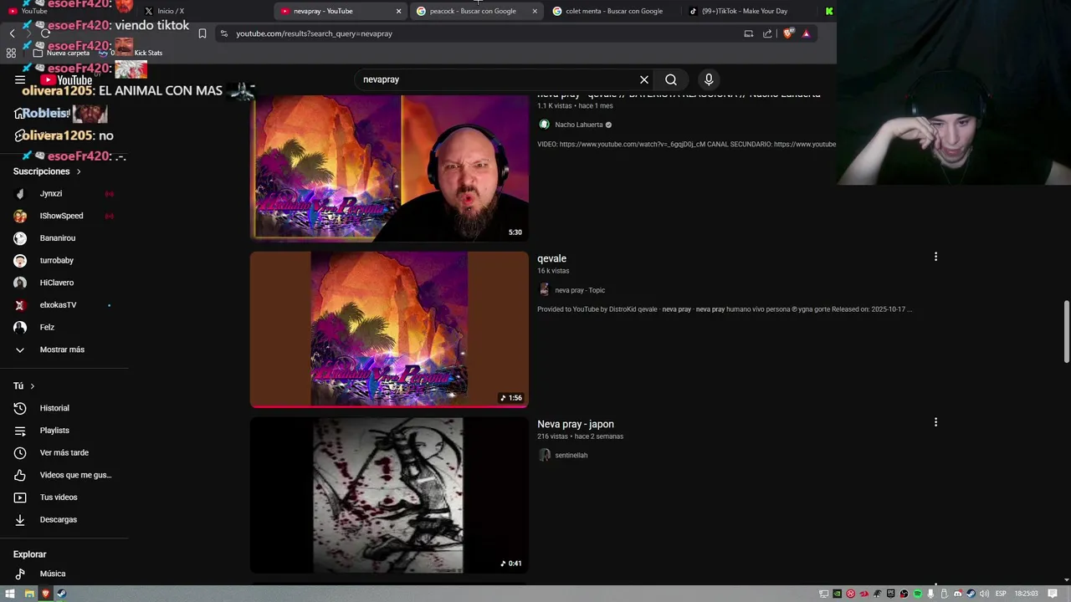This screenshot has height=602, width=1071.
Task: Open Windows notification center
Action: (x=1053, y=594)
